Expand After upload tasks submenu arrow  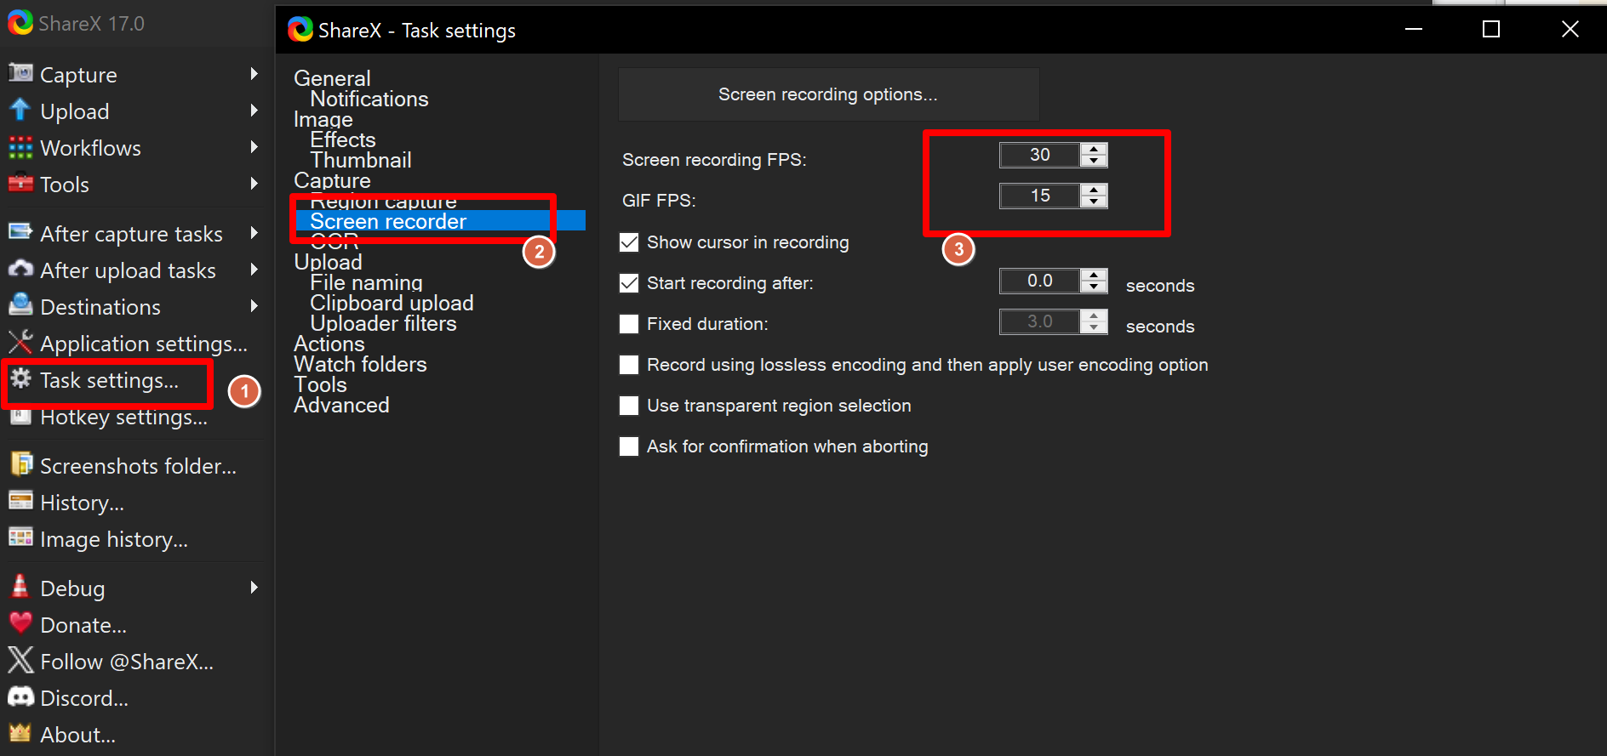coord(254,270)
